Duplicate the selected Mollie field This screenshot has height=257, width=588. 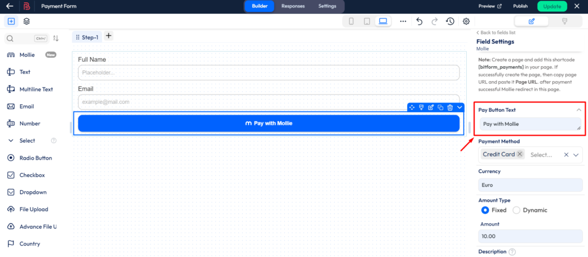[x=440, y=108]
